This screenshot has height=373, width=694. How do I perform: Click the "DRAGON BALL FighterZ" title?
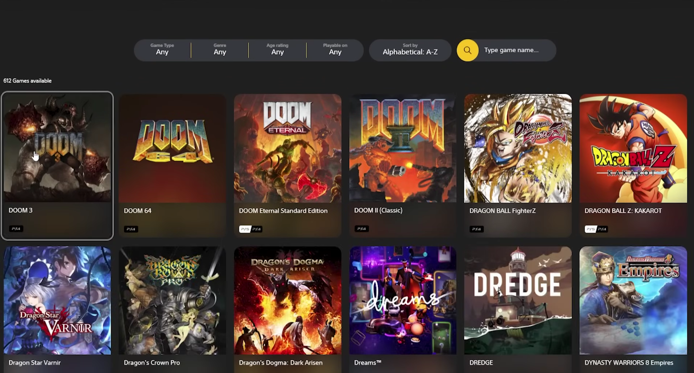click(x=502, y=210)
